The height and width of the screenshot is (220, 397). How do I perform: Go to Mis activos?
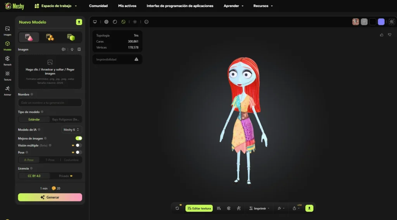click(127, 6)
